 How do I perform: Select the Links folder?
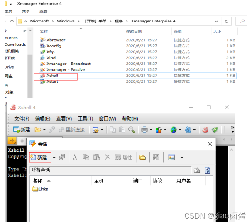point(40,189)
